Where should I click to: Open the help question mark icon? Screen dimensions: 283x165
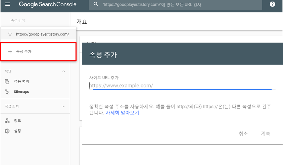(x=272, y=4)
